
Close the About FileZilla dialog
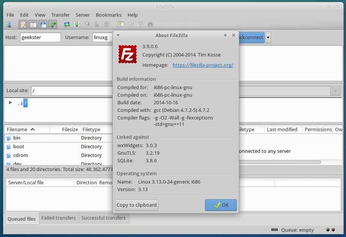(x=234, y=35)
